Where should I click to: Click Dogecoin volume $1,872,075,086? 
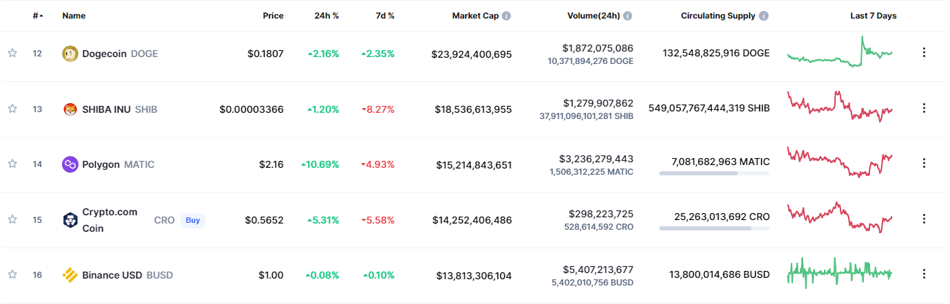pos(597,47)
